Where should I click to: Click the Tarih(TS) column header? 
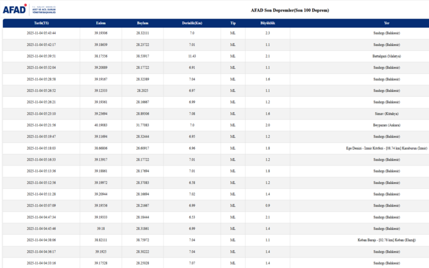(x=41, y=23)
